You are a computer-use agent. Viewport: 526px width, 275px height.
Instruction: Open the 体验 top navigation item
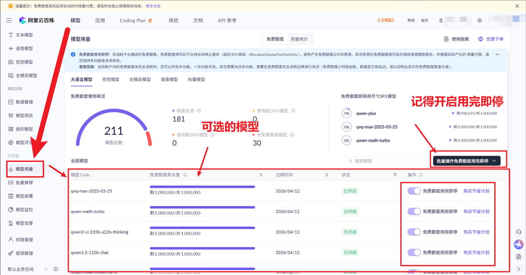click(x=173, y=21)
